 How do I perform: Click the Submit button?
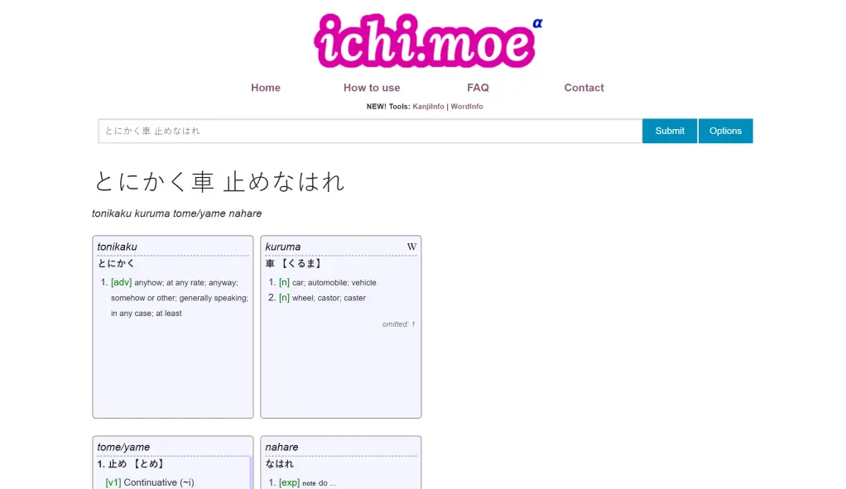coord(670,131)
